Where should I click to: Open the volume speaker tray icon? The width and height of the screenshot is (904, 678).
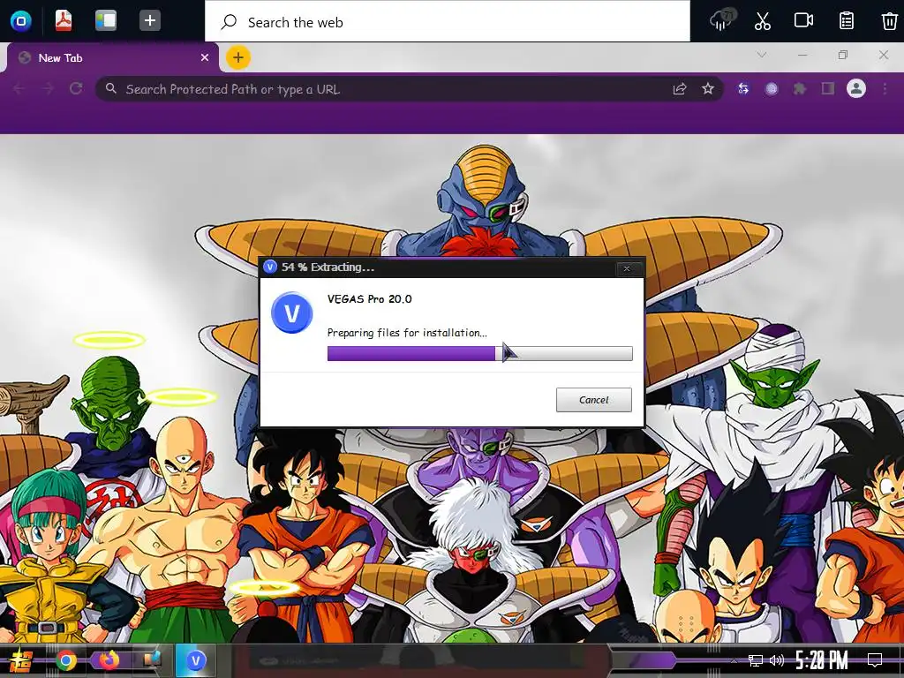777,660
